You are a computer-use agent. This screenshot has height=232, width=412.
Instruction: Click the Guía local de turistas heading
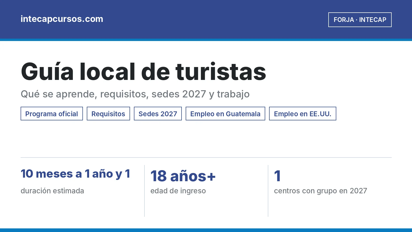point(143,72)
